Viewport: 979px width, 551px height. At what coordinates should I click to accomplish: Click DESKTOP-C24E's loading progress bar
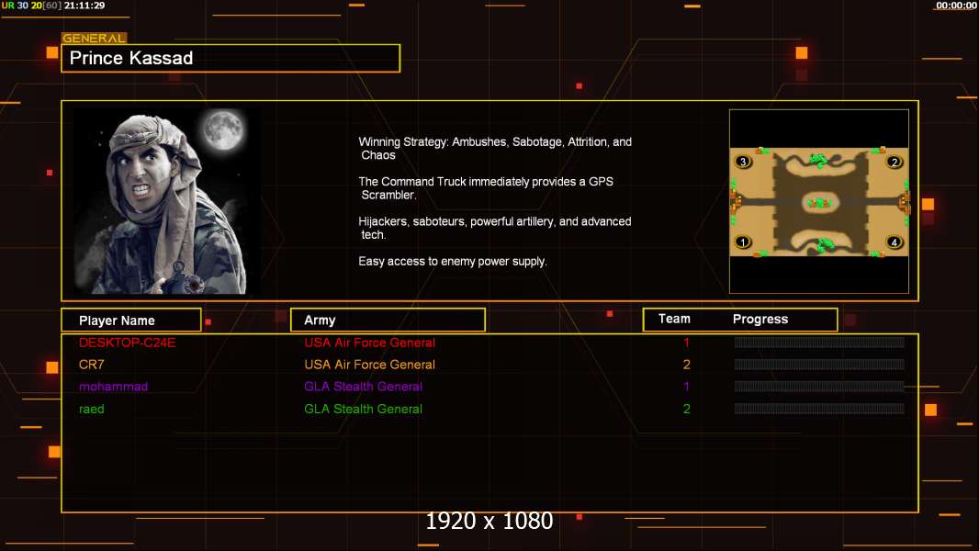819,342
